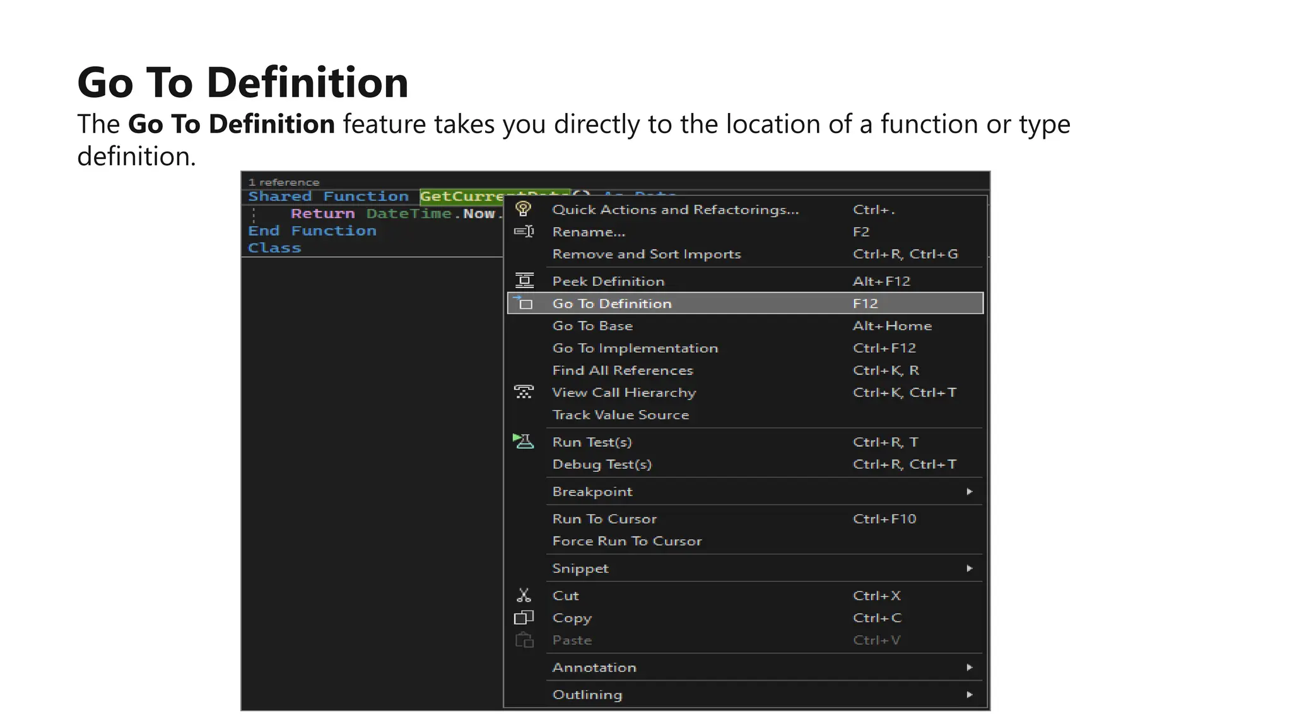
Task: Select Cut from the context menu
Action: (745, 595)
